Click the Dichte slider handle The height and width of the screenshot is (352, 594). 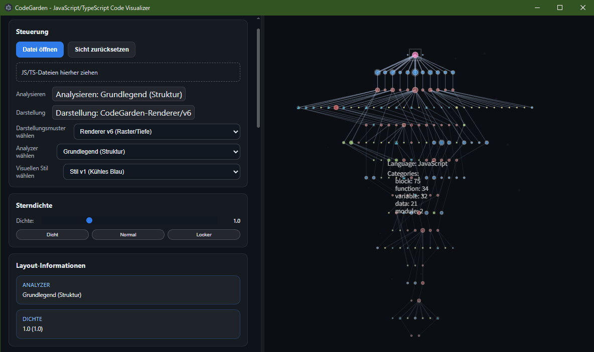[89, 220]
